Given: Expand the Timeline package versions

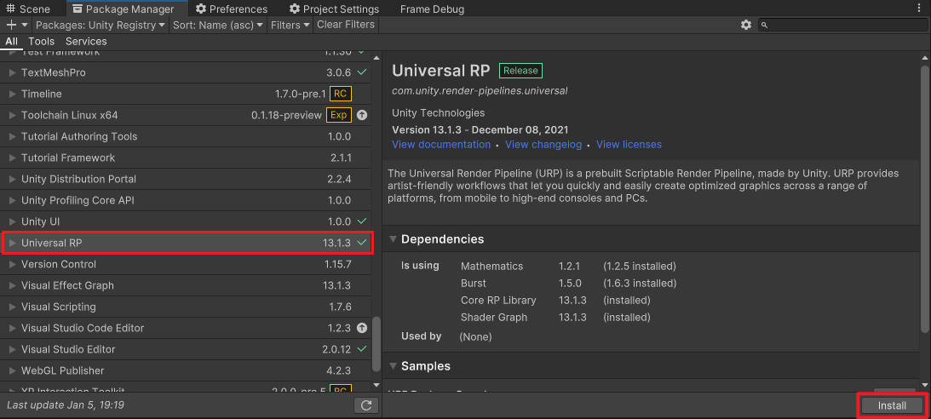Looking at the screenshot, I should pyautogui.click(x=13, y=94).
